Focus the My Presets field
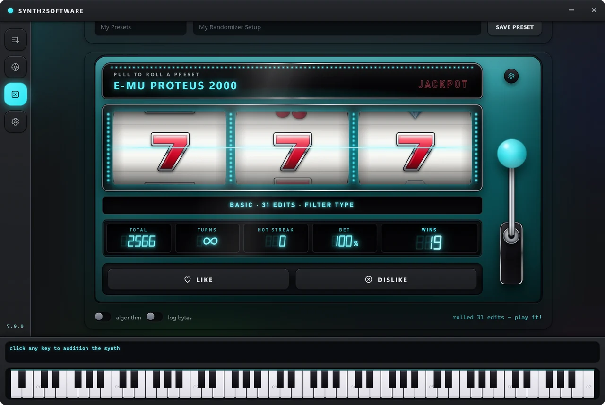This screenshot has height=405, width=605. pos(140,27)
